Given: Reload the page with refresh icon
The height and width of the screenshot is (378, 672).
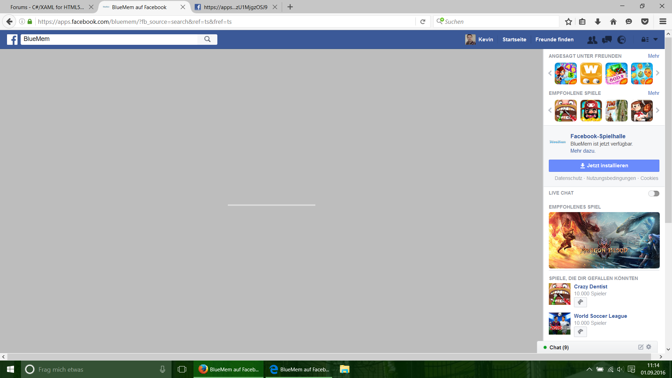Looking at the screenshot, I should (423, 22).
